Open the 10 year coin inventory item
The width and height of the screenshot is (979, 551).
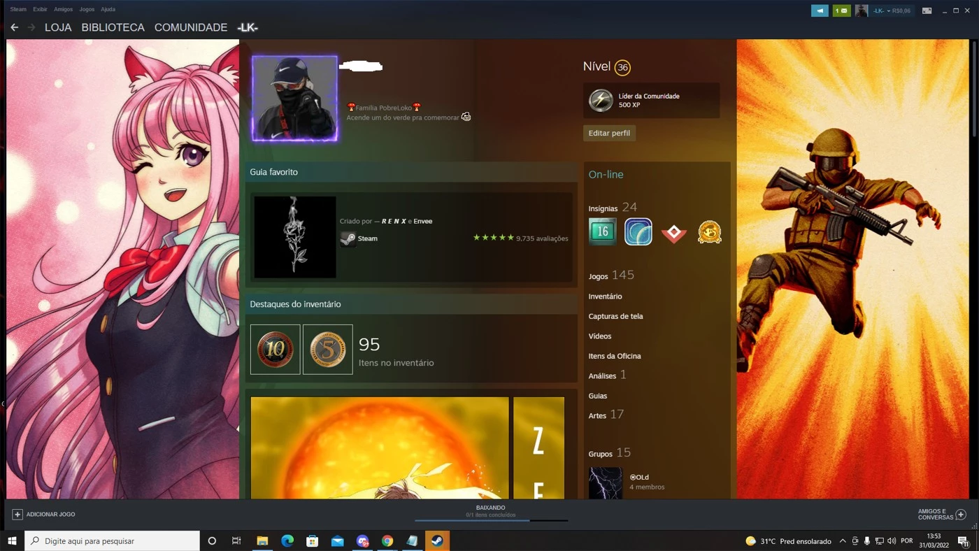(276, 349)
